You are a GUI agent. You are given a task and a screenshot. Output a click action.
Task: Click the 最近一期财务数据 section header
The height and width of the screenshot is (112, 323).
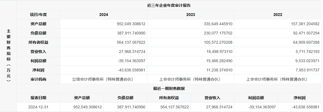point(169,88)
